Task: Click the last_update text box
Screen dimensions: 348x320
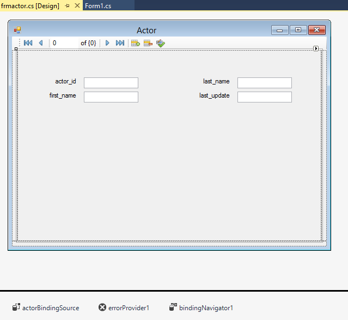Action: tap(265, 97)
